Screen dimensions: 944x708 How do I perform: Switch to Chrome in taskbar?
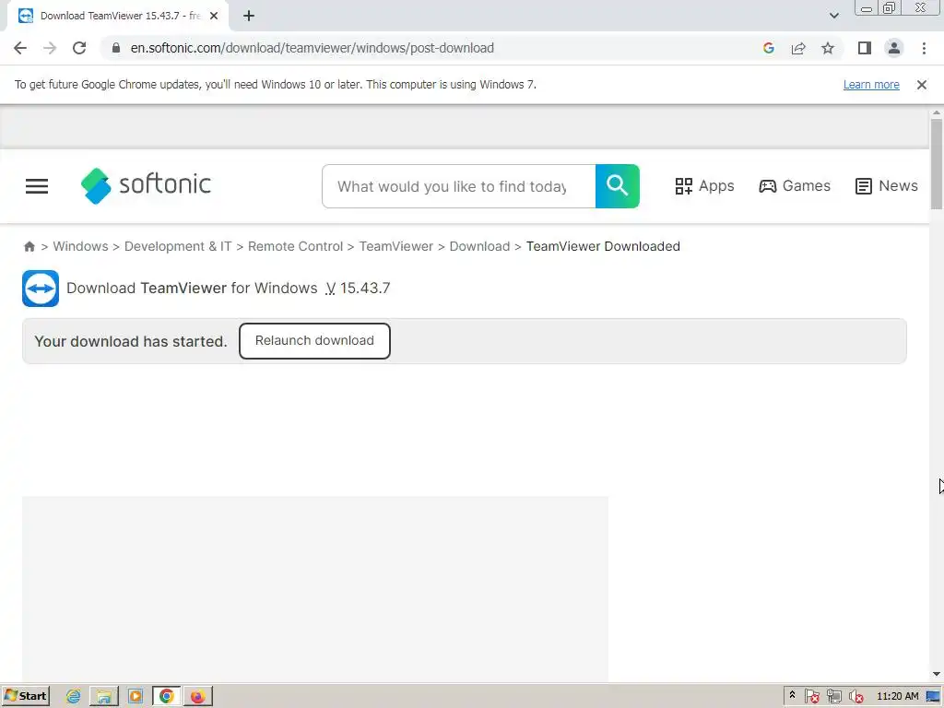pos(167,697)
